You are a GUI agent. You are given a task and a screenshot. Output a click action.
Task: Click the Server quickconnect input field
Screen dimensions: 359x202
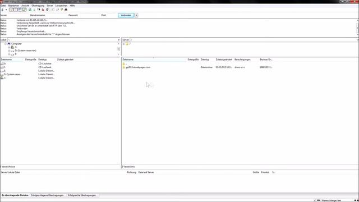pos(19,15)
